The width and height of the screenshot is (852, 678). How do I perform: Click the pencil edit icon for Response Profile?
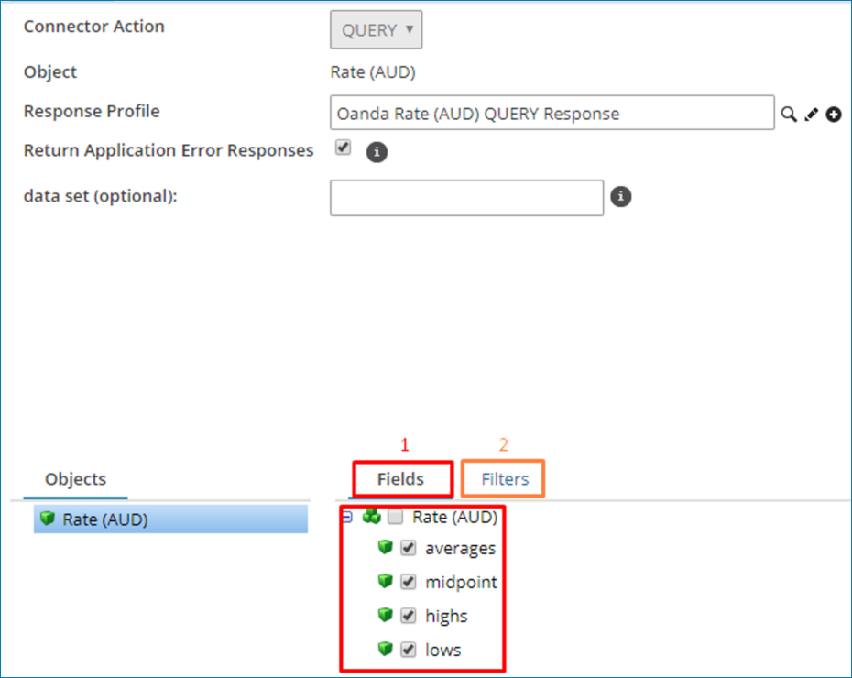point(811,115)
